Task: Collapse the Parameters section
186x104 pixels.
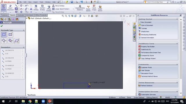Action: pos(24,47)
